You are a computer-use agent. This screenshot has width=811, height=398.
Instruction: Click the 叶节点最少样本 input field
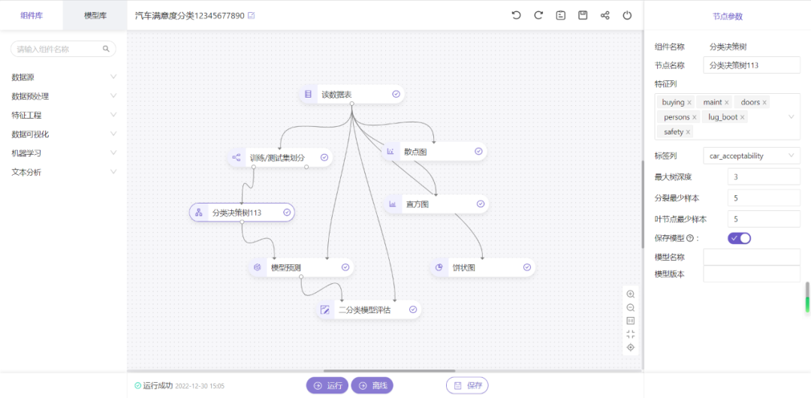[764, 219]
